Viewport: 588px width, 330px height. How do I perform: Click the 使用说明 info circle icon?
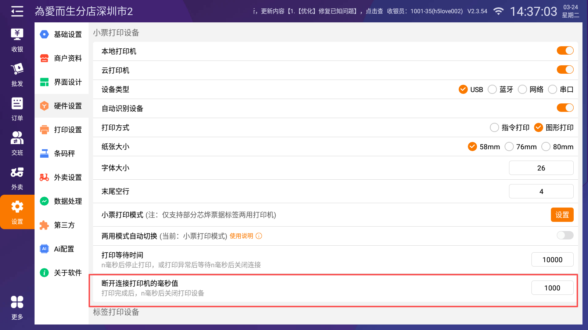coord(259,236)
